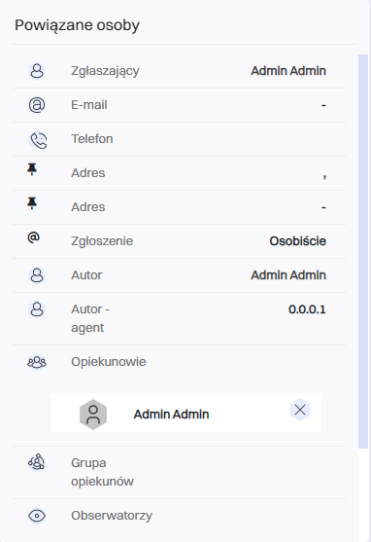The width and height of the screenshot is (371, 542).
Task: Click the person icon next to Autor
Action: point(37,275)
